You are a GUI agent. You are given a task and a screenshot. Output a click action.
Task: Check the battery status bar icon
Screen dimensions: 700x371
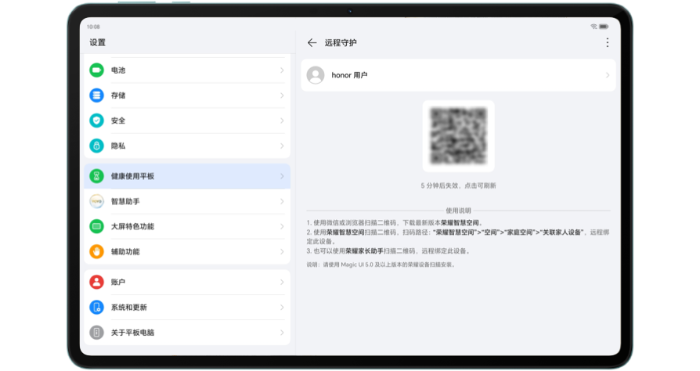pyautogui.click(x=604, y=27)
